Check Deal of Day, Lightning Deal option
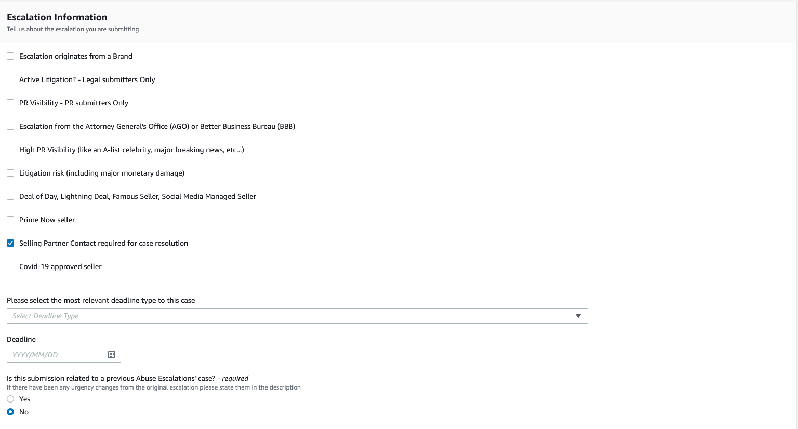This screenshot has width=798, height=429. [x=10, y=196]
